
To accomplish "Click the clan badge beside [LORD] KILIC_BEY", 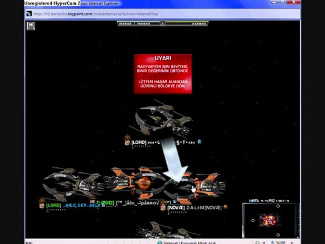I will [42, 206].
